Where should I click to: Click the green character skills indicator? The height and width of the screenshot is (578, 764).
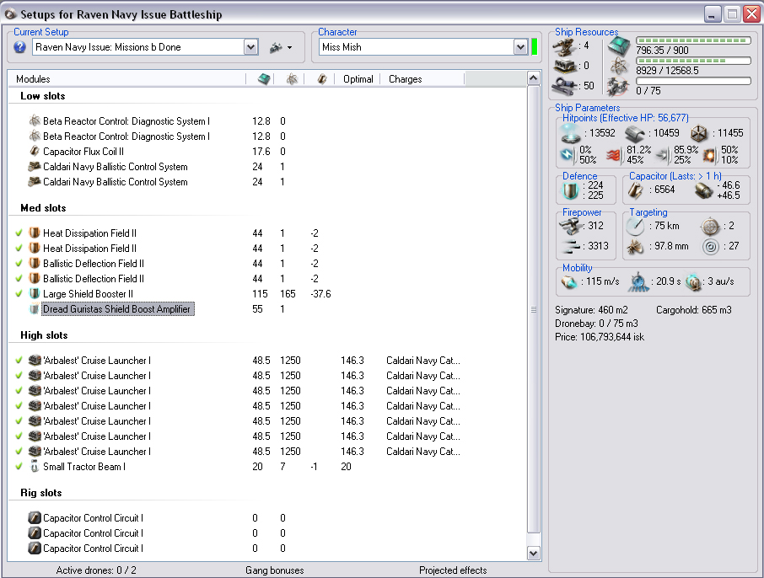point(534,47)
